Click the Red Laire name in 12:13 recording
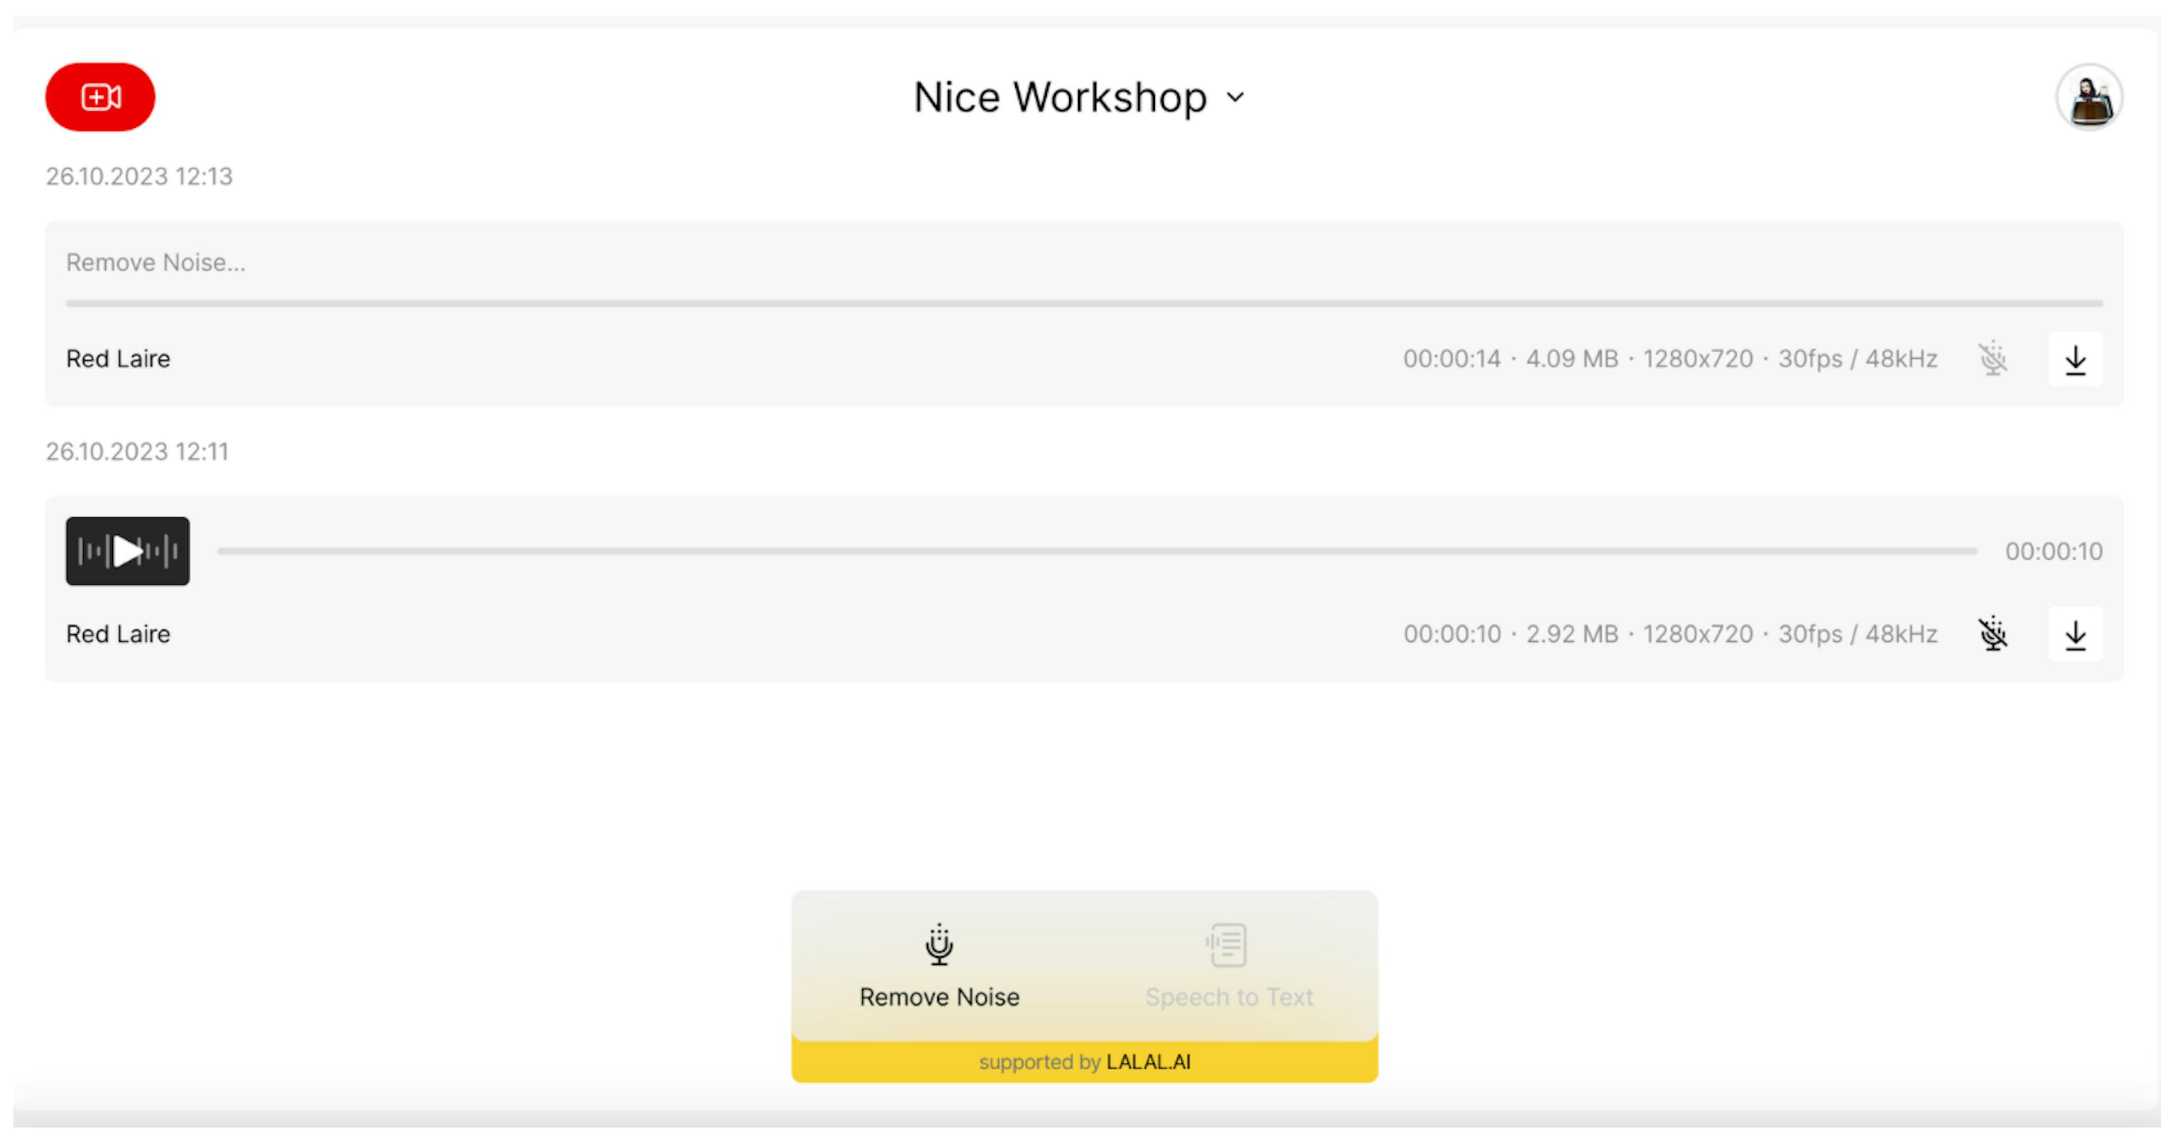Viewport: 2161px width, 1132px height. 118,359
